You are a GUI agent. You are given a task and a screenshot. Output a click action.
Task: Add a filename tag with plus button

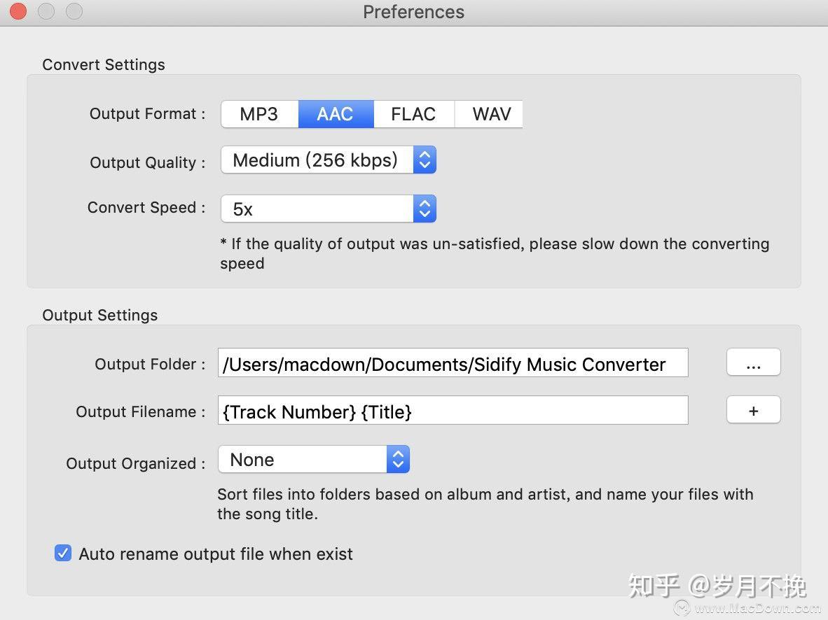click(x=753, y=409)
